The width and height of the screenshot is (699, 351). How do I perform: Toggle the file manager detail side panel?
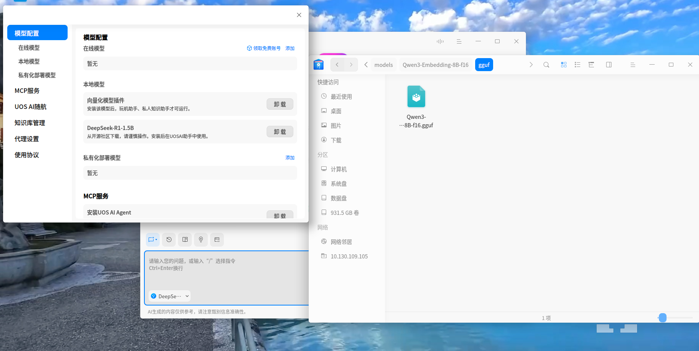click(609, 65)
